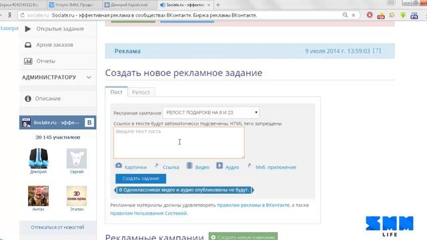Click the Отчеты bar chart icon

point(28,61)
